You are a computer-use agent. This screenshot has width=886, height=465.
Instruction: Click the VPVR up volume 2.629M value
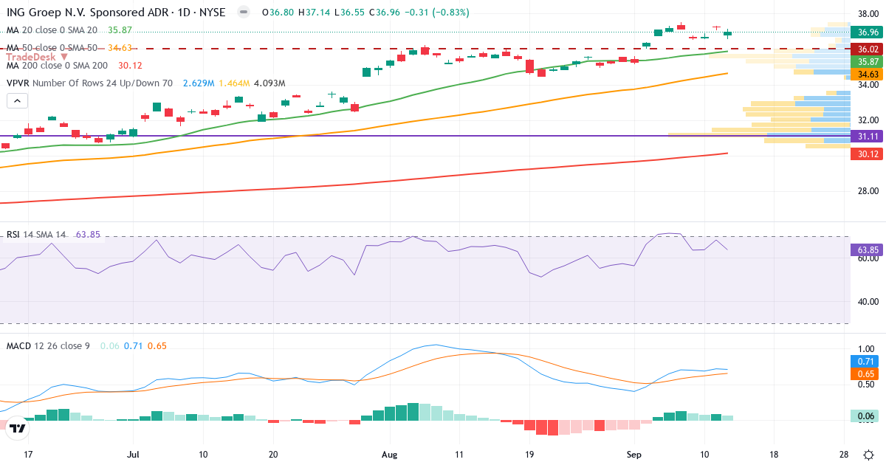point(199,83)
